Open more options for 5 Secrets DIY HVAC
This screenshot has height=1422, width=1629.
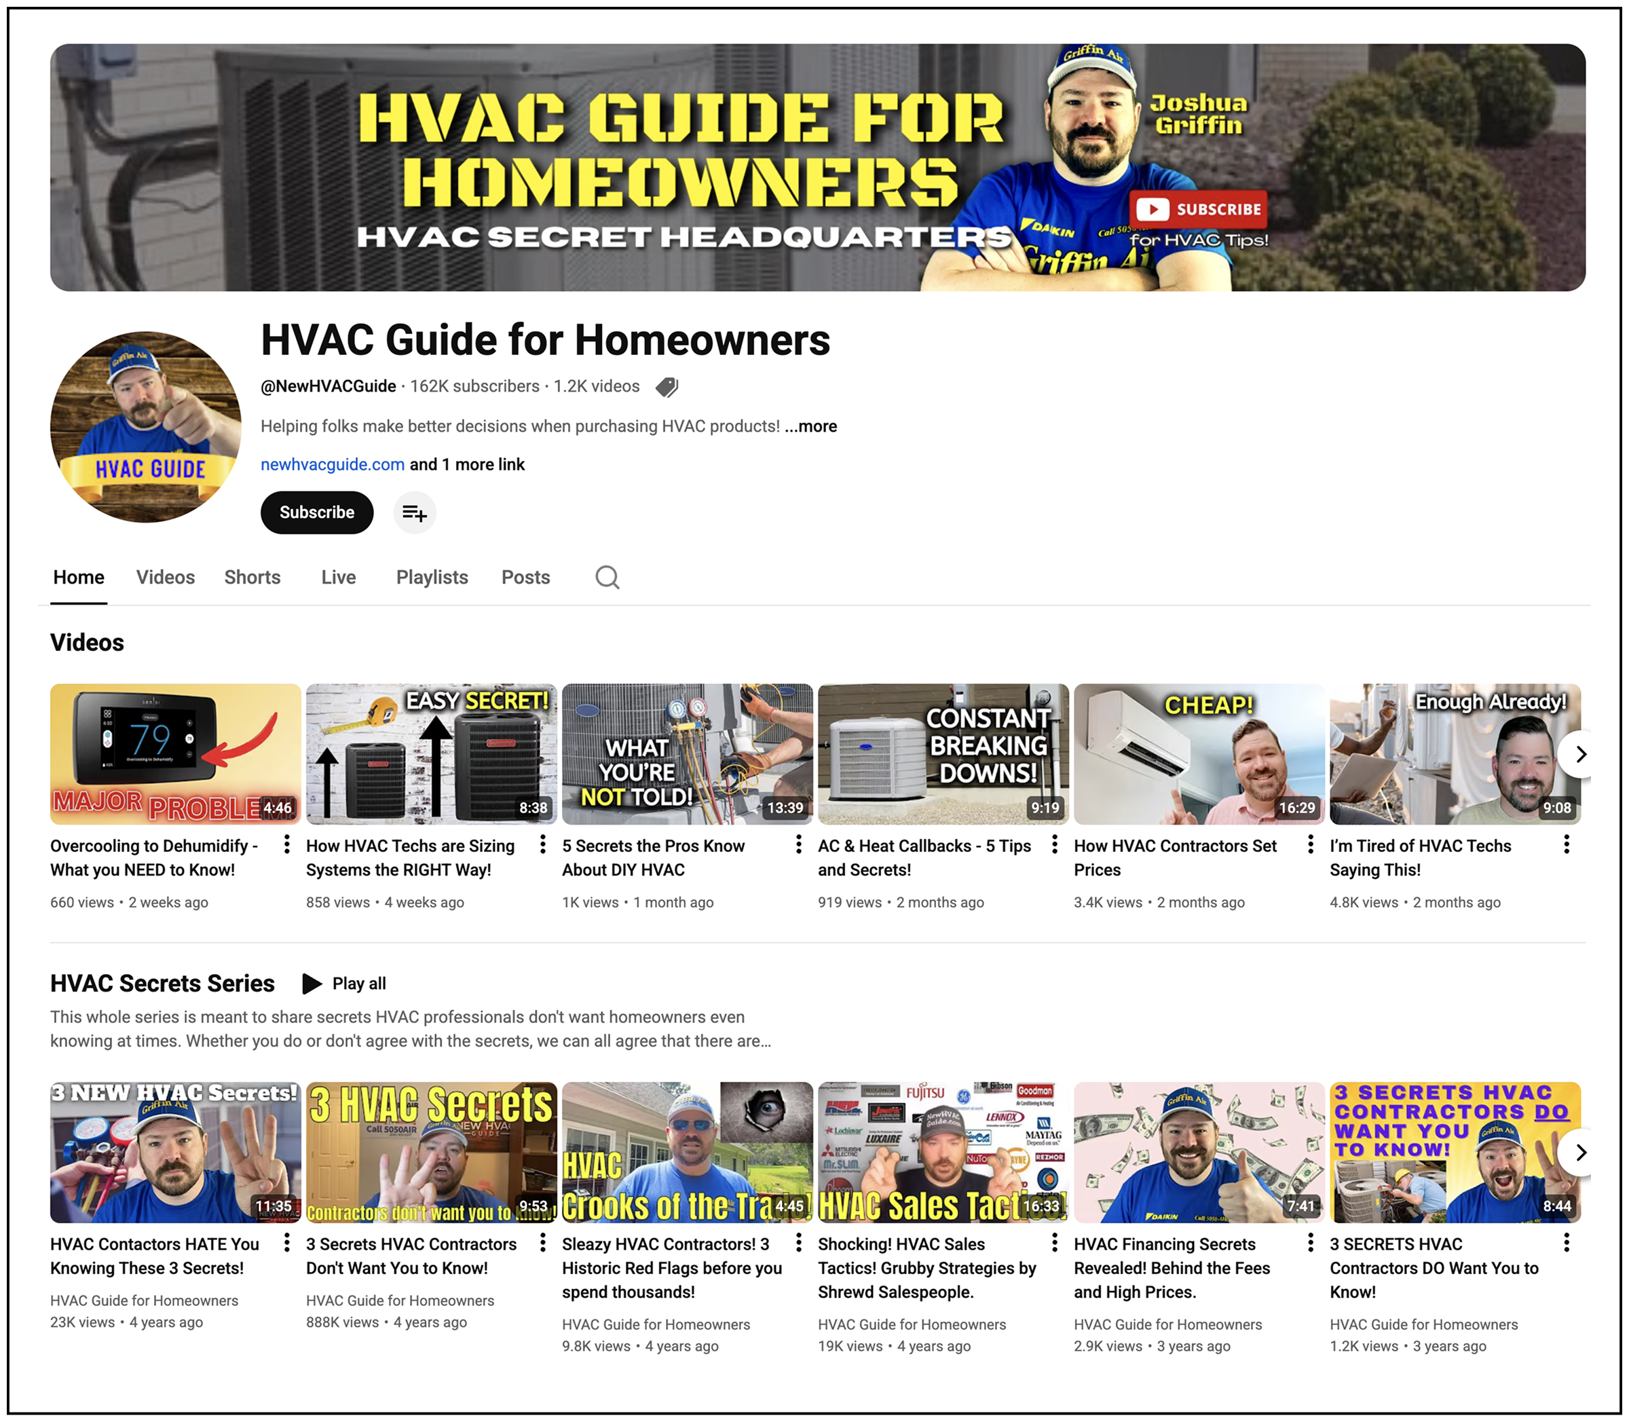tap(798, 844)
